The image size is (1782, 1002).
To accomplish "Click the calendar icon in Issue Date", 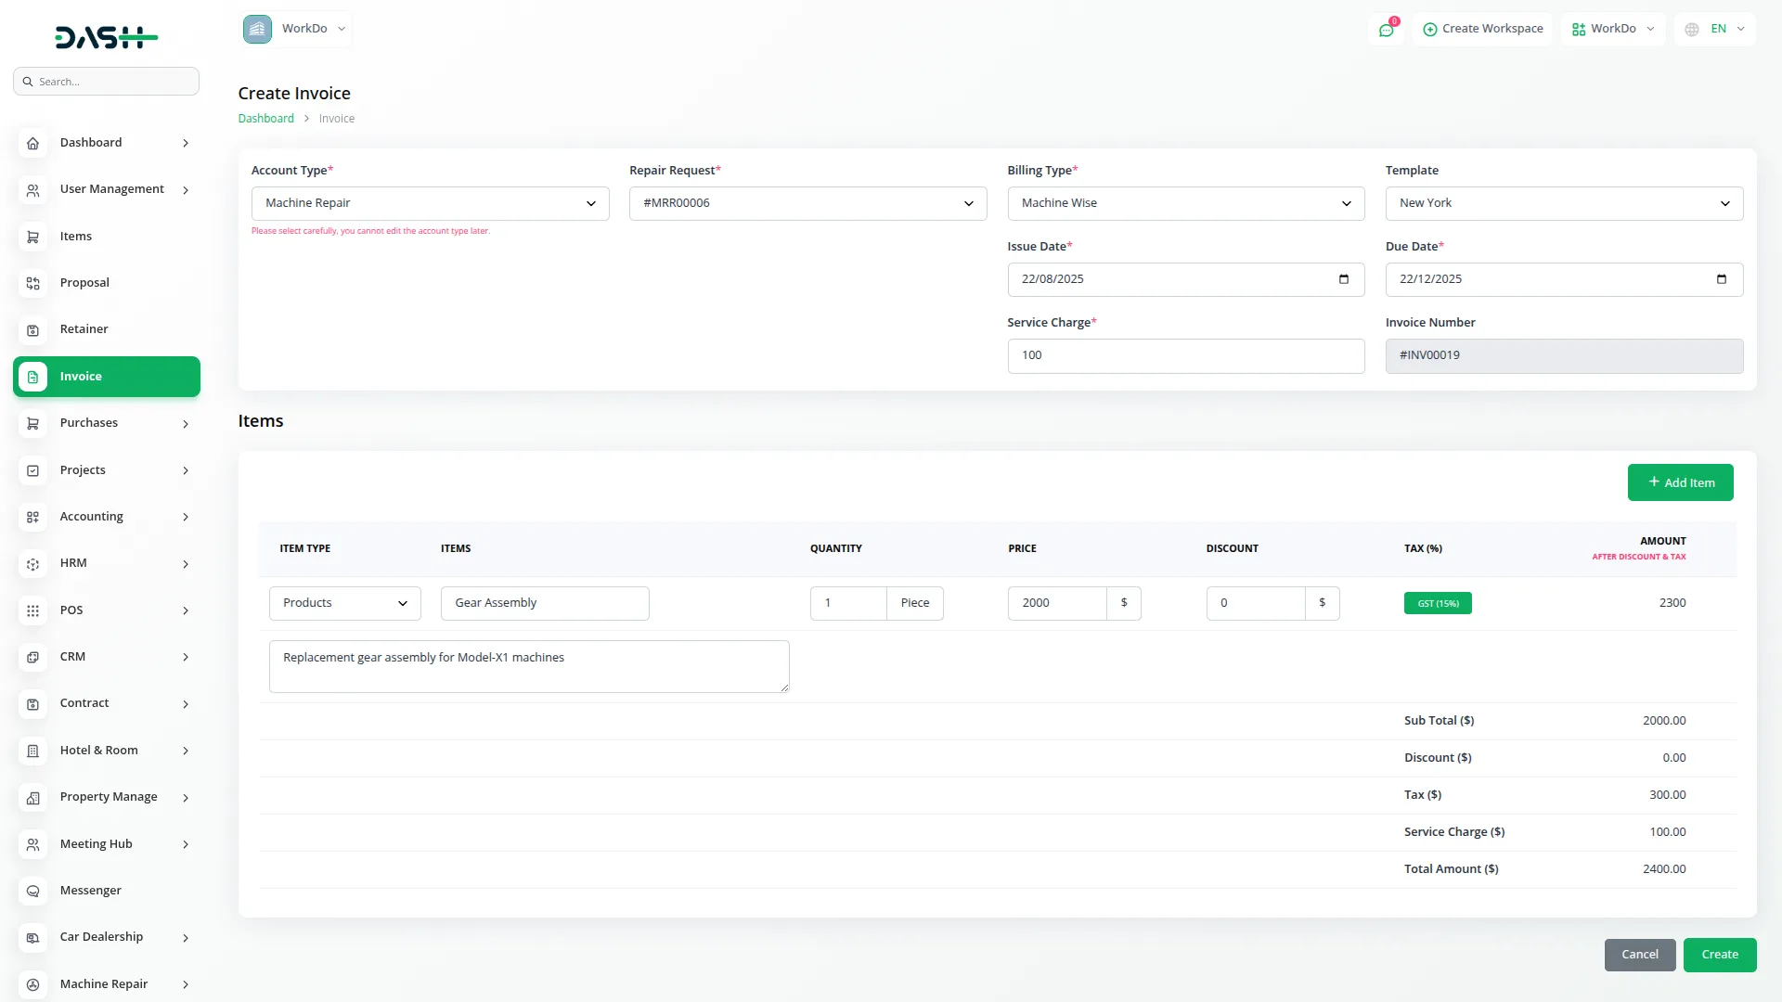I will pyautogui.click(x=1343, y=279).
